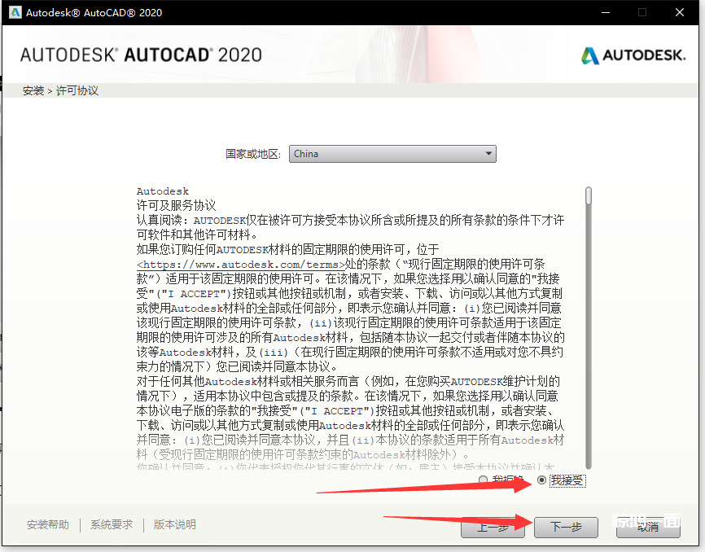705x552 pixels.
Task: Choose the 我拒绝 radio option
Action: click(x=484, y=480)
